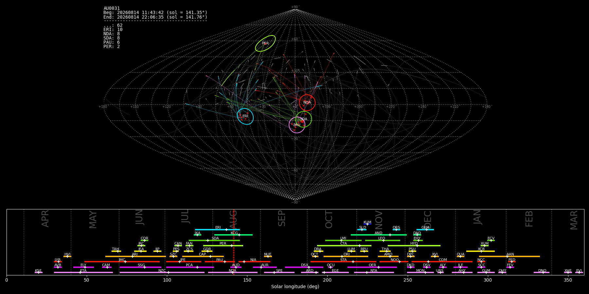Click the Solar longitude axis label
The height and width of the screenshot is (294, 589).
[295, 287]
